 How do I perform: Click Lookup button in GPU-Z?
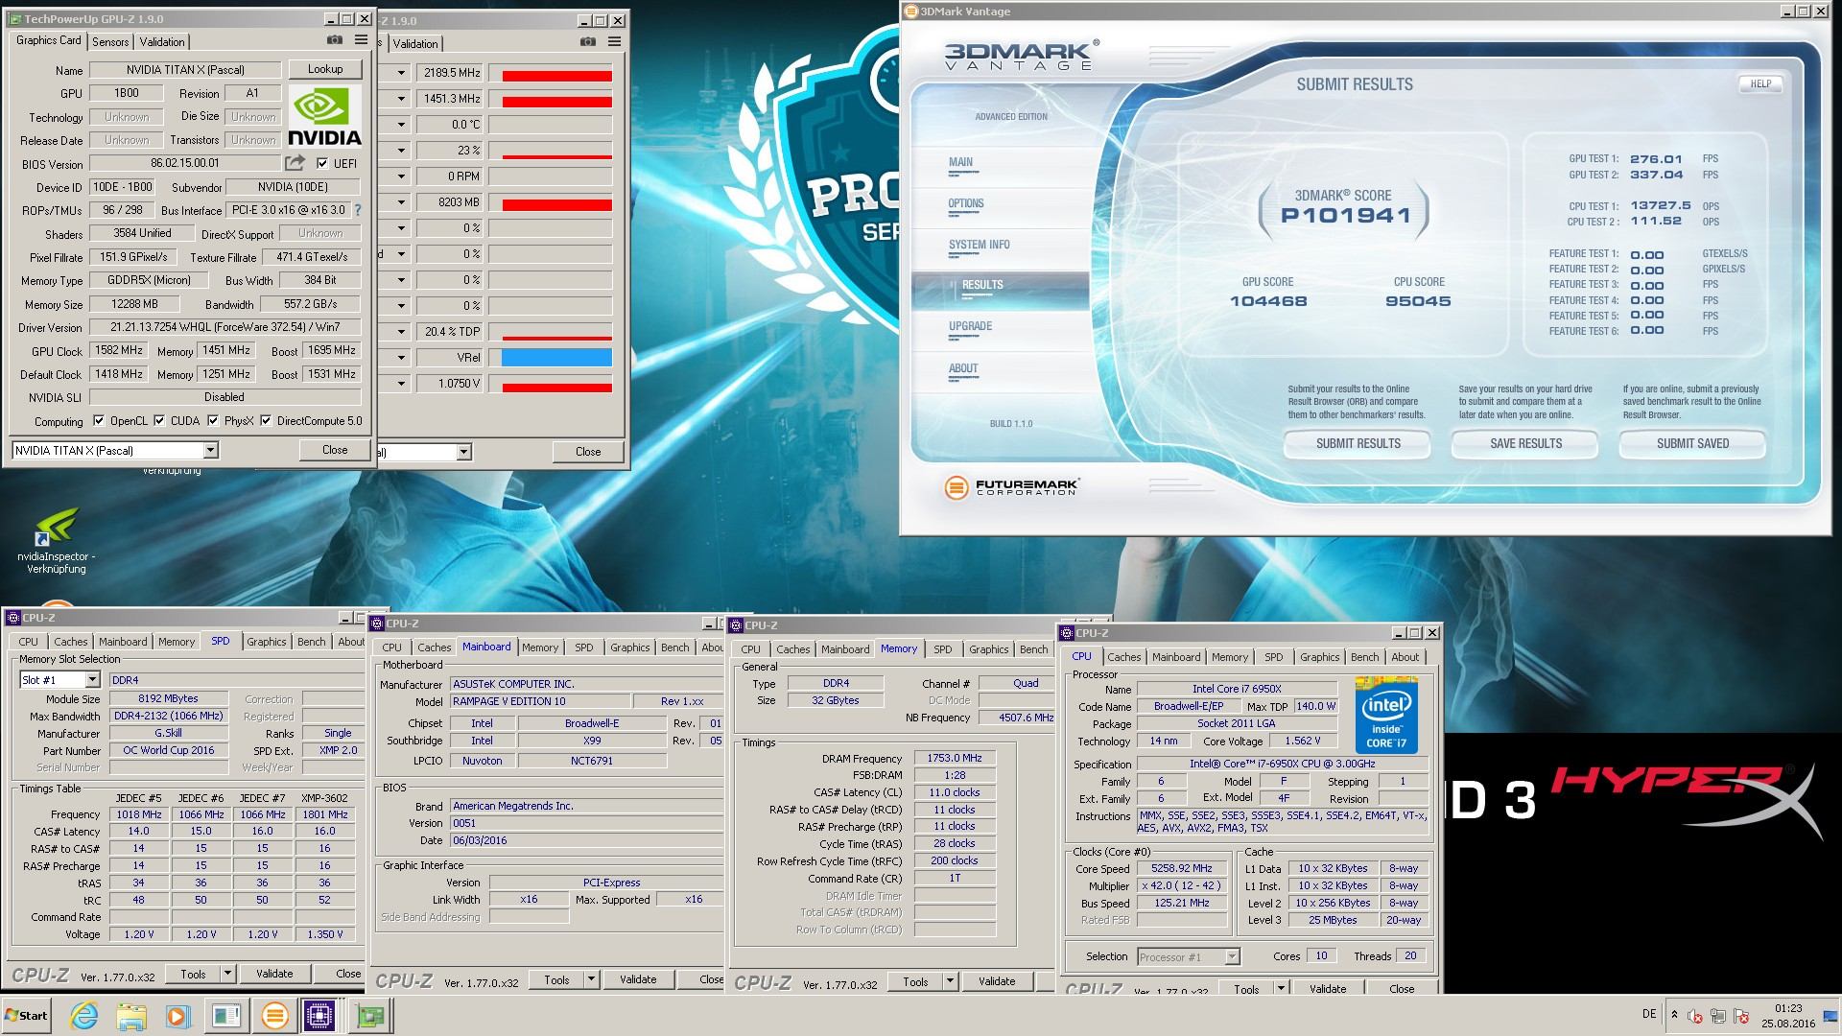tap(325, 69)
